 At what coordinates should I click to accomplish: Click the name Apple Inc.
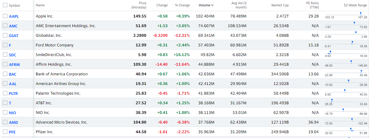pos(44,16)
